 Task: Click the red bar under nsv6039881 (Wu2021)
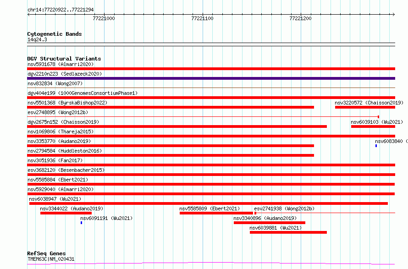288,232
